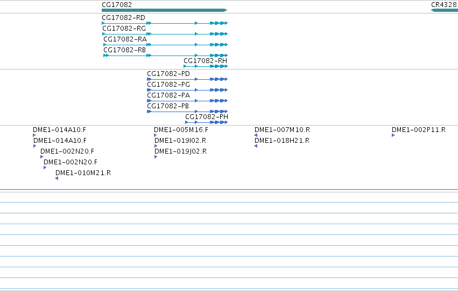Select the partially visible CR4328 gene bar
458x291 pixels.
point(444,10)
